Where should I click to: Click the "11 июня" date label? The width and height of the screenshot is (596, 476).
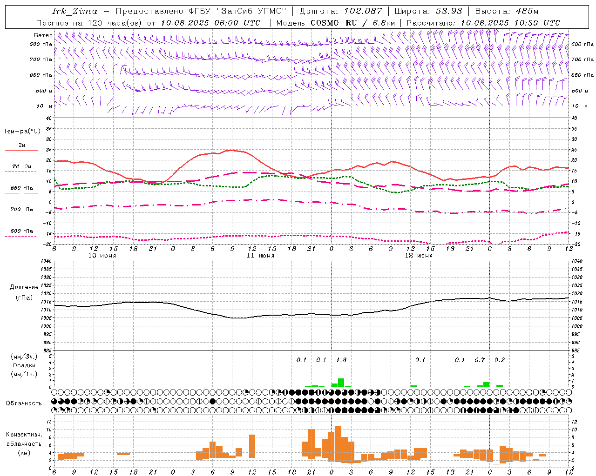pos(260,256)
